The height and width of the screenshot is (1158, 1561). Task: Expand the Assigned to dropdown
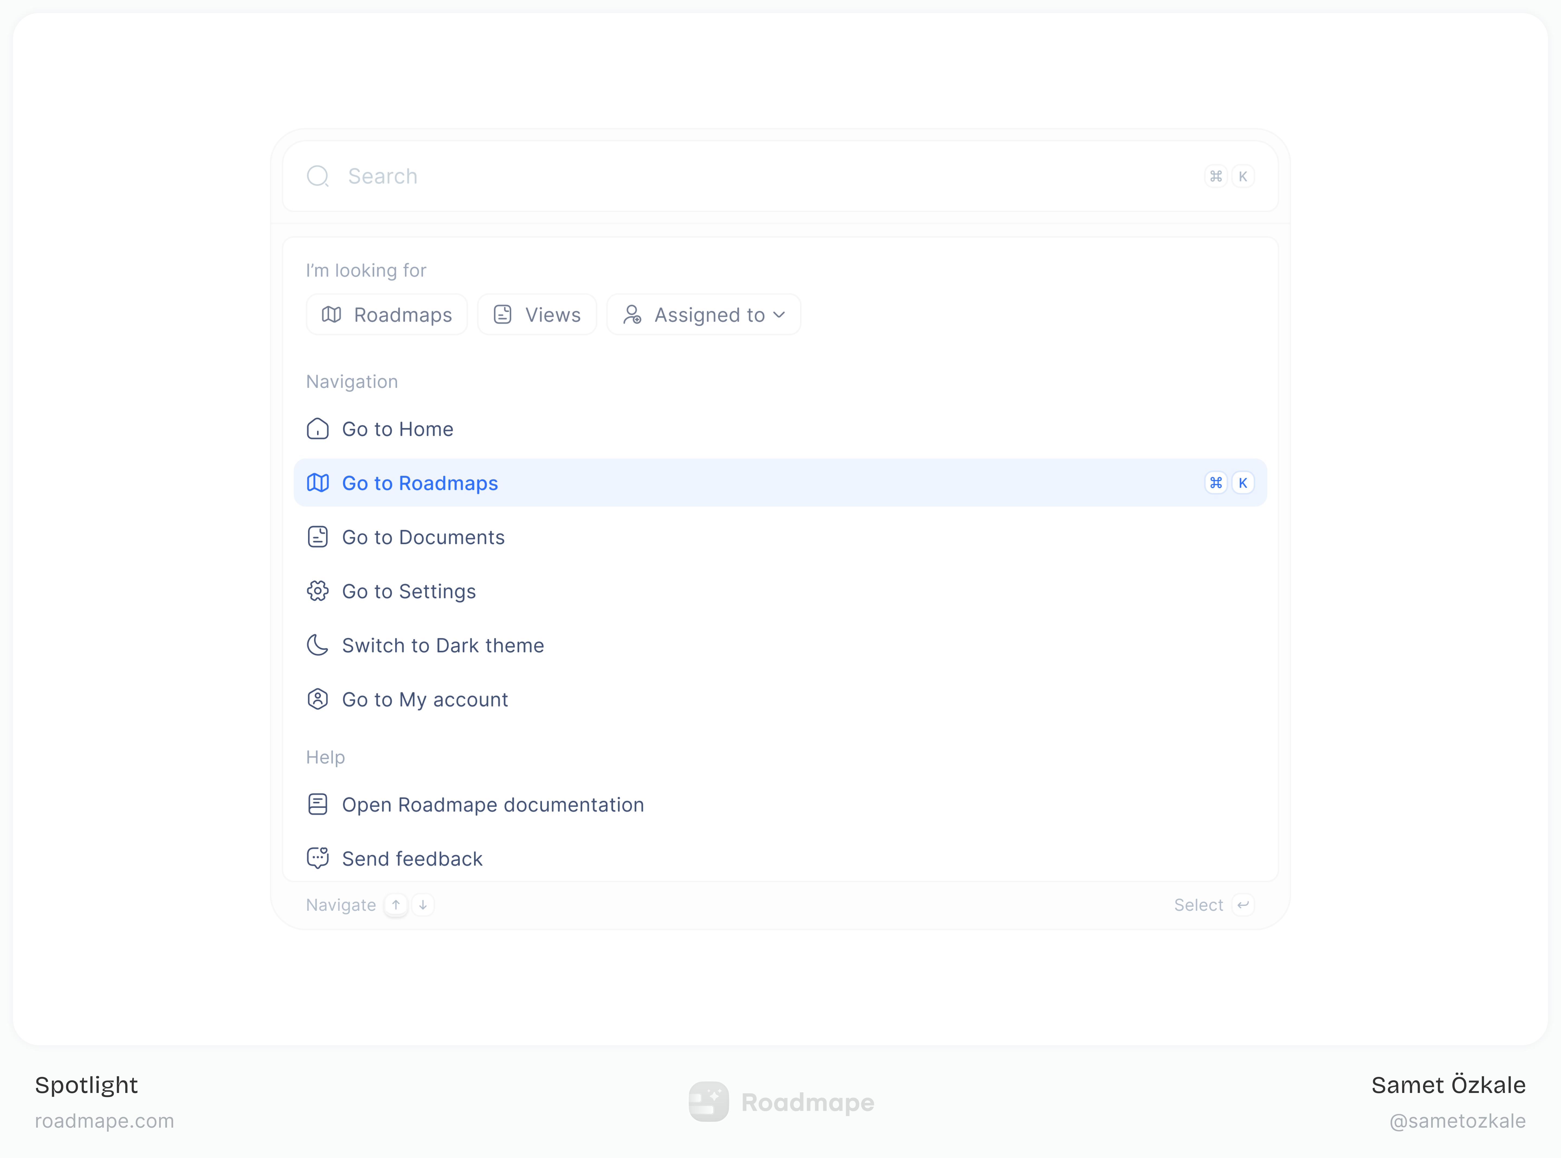(x=704, y=315)
